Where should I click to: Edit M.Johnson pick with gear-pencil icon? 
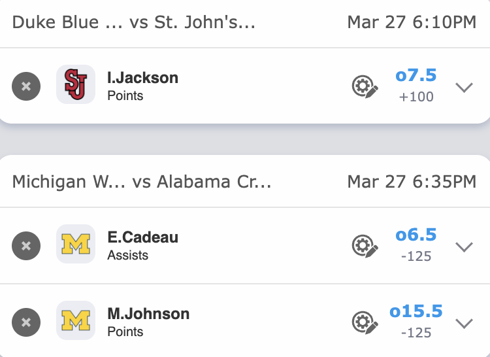[x=365, y=322]
